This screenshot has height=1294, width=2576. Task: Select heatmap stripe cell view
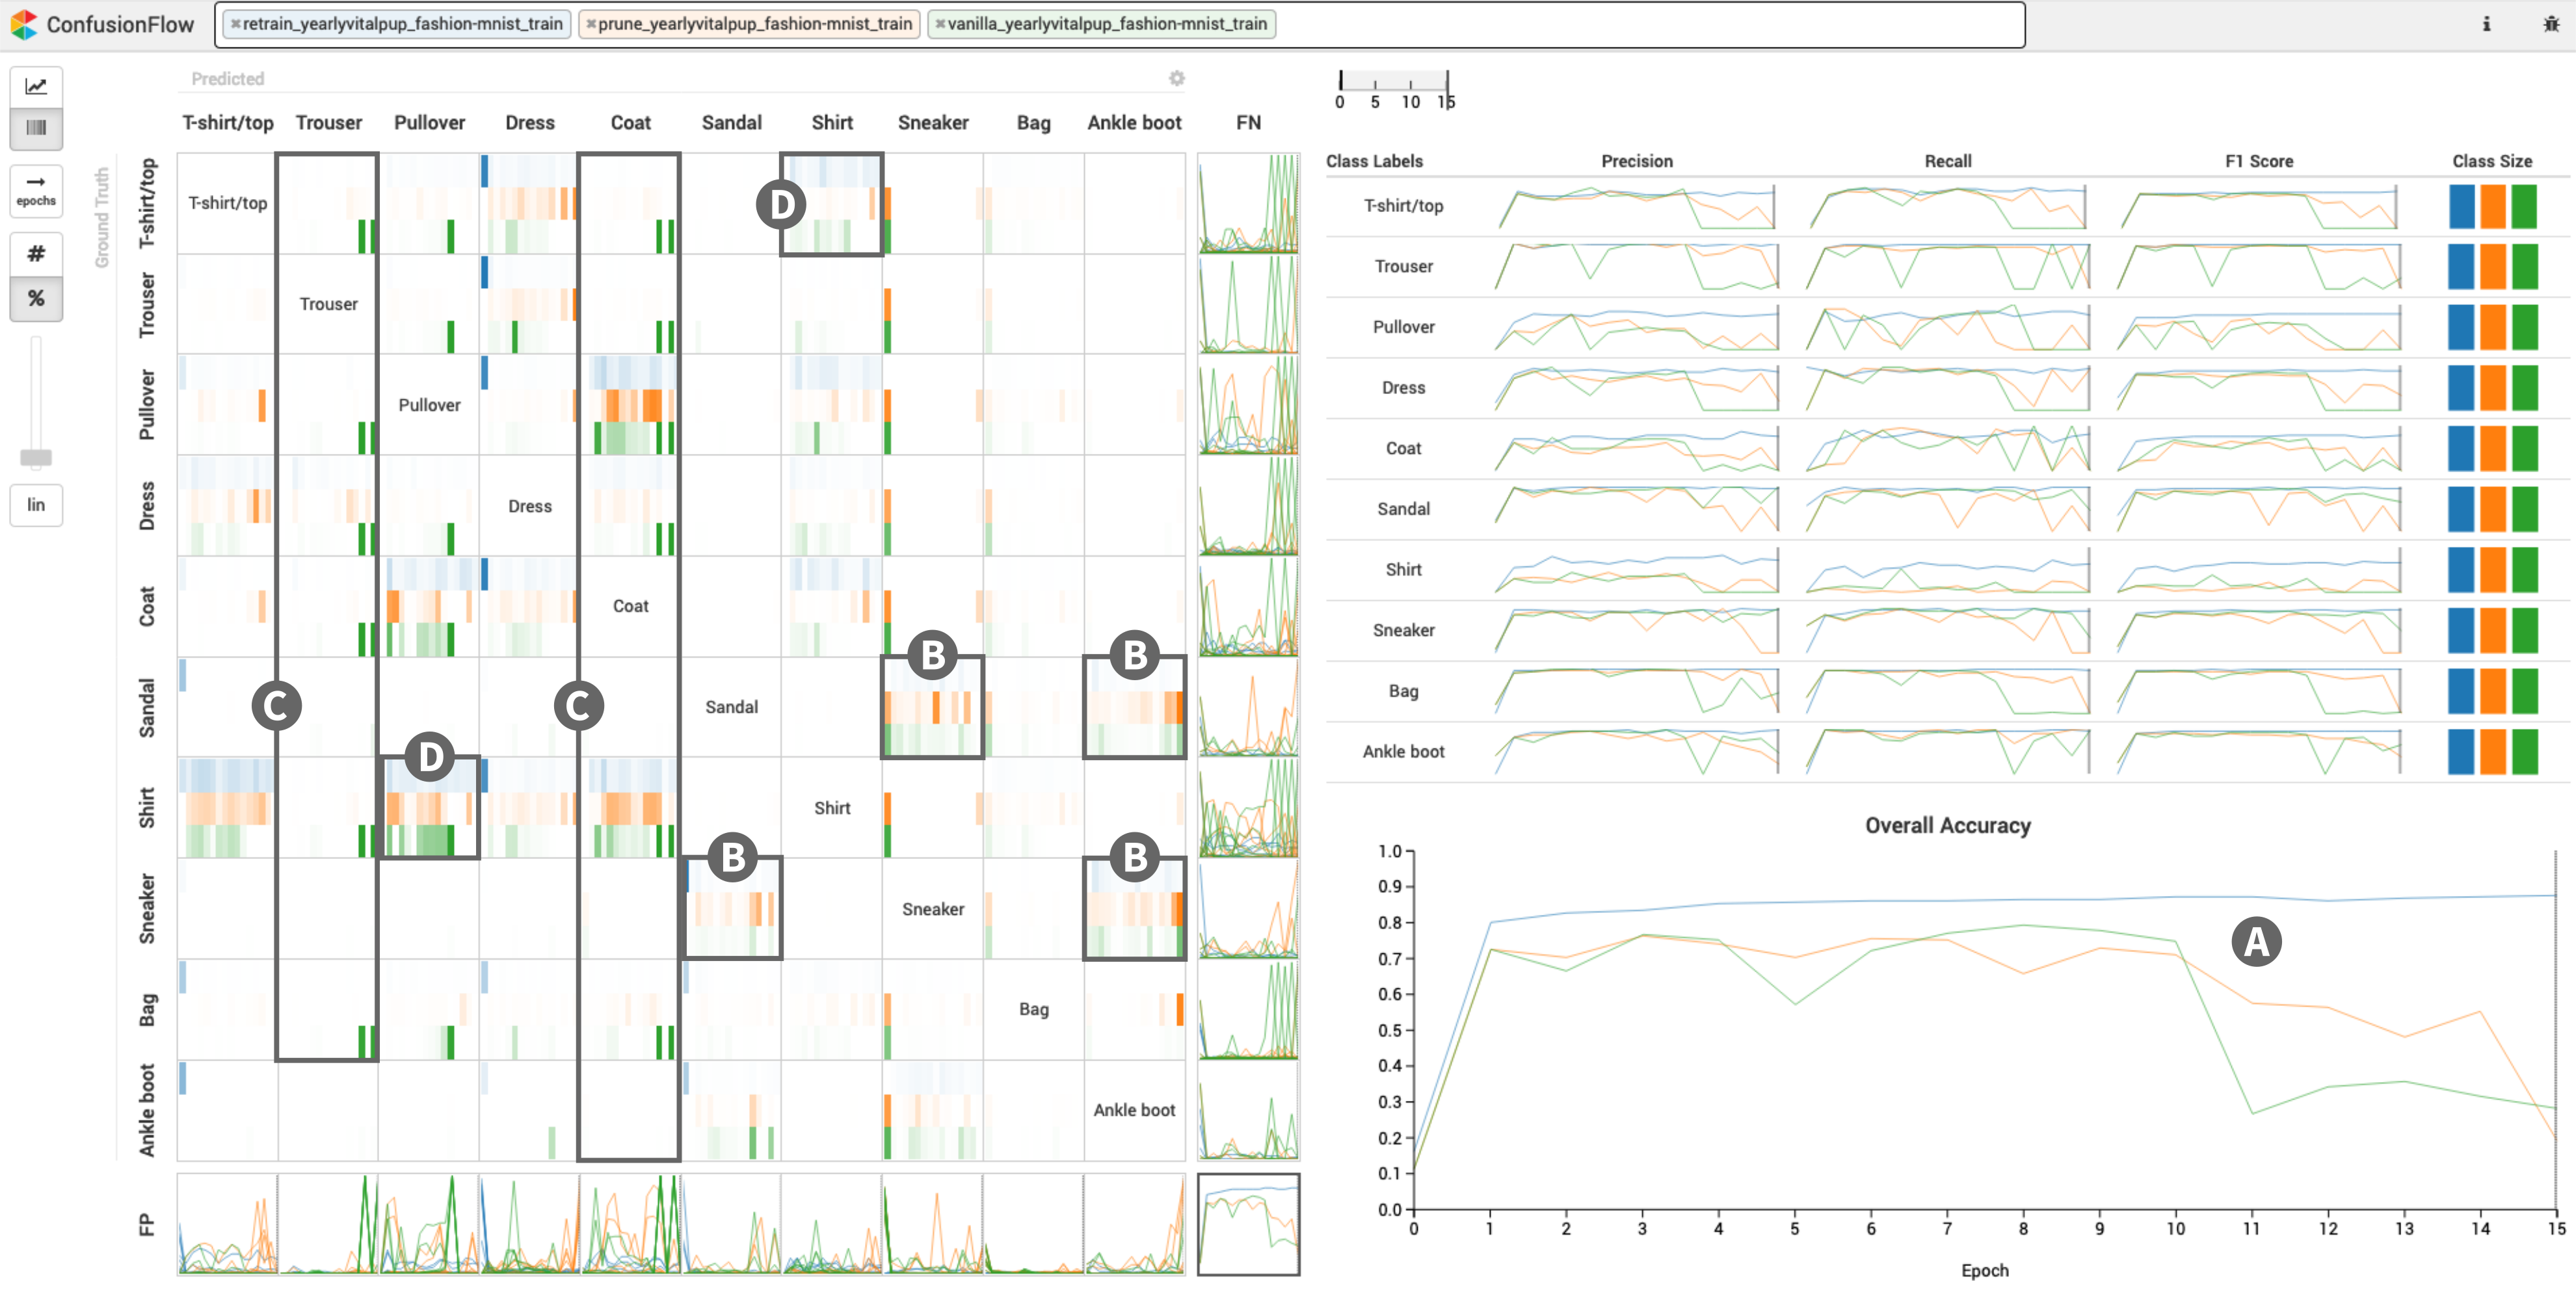coord(36,128)
